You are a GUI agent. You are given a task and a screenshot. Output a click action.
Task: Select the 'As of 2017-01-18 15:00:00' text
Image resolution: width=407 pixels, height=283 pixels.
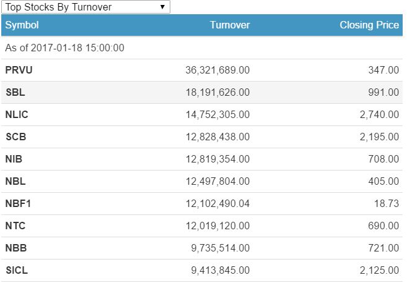coord(64,48)
